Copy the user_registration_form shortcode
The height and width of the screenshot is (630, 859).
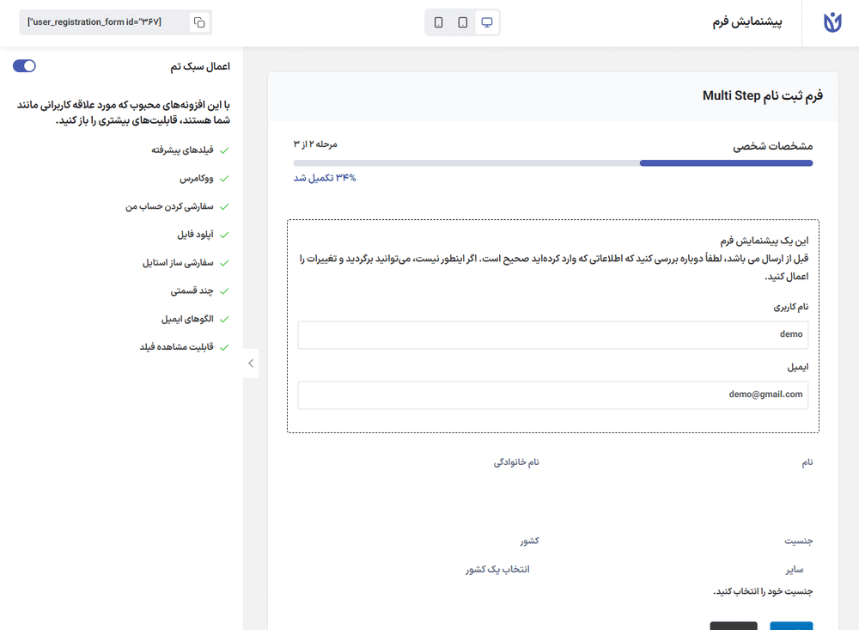pos(199,22)
